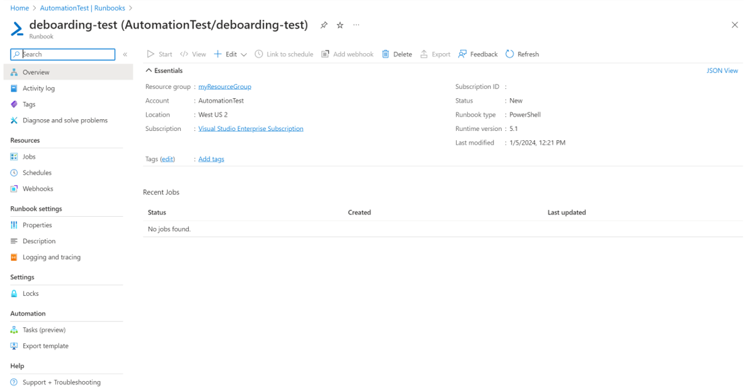Viewport: 749px width, 388px height.
Task: Click the Schedules clock icon
Action: [14, 173]
